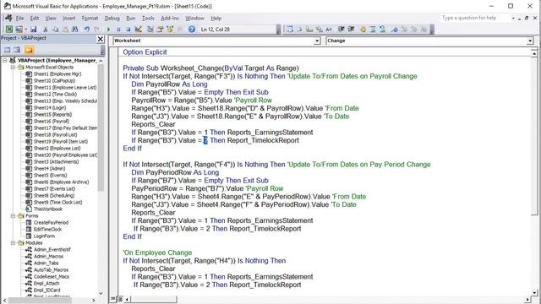
Task: Click the Cut scissors icon
Action: tap(45, 30)
